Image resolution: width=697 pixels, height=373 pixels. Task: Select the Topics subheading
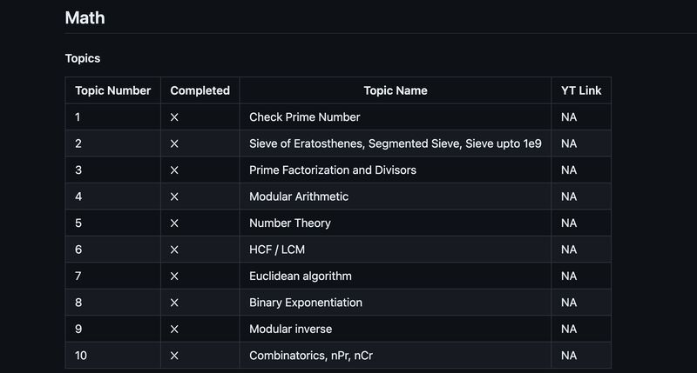(x=83, y=58)
